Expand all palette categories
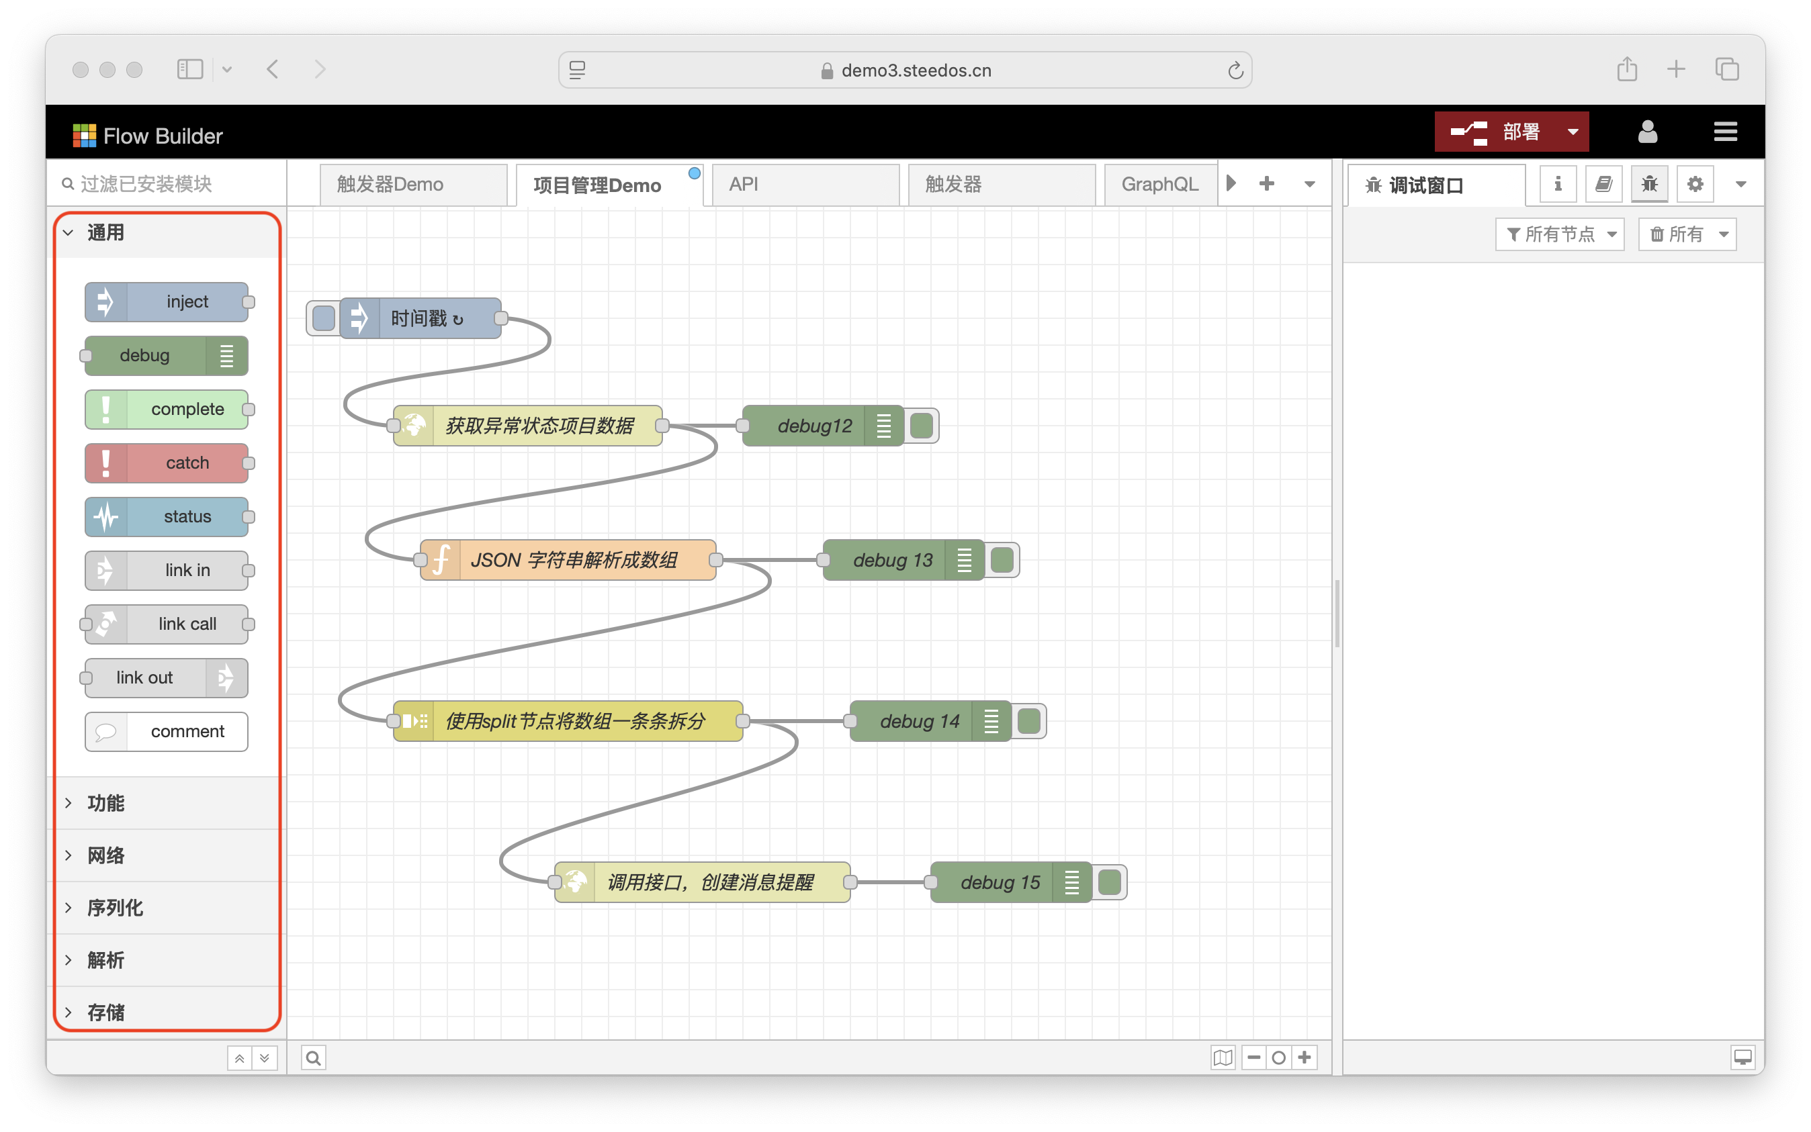Viewport: 1811px width, 1132px height. click(265, 1058)
